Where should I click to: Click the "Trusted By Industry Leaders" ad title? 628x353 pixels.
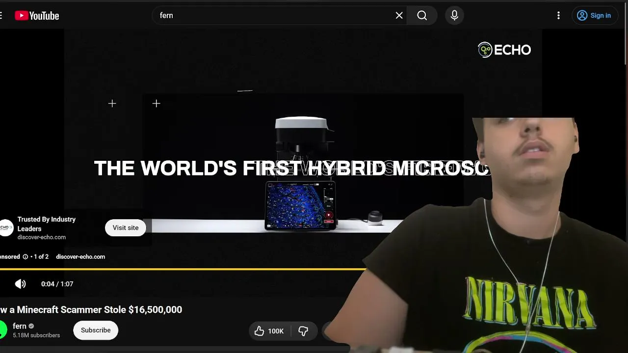point(47,224)
